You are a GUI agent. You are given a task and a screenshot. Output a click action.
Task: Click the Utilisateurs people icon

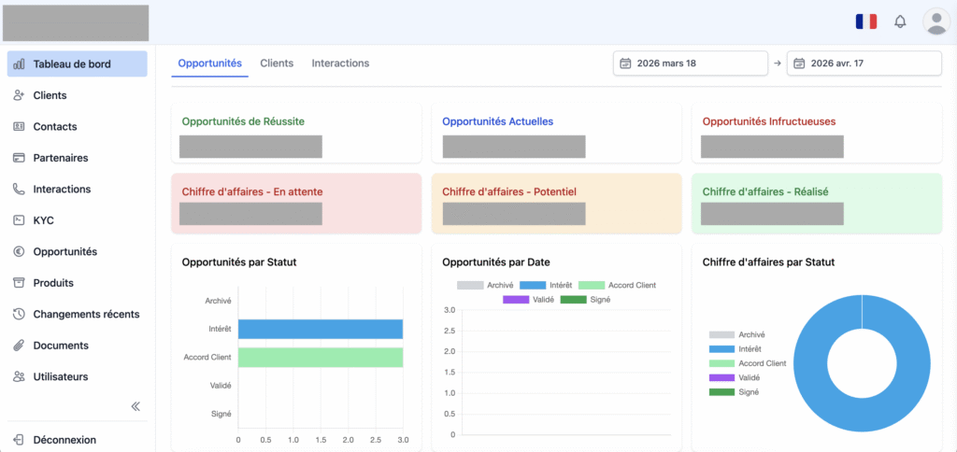(x=19, y=376)
